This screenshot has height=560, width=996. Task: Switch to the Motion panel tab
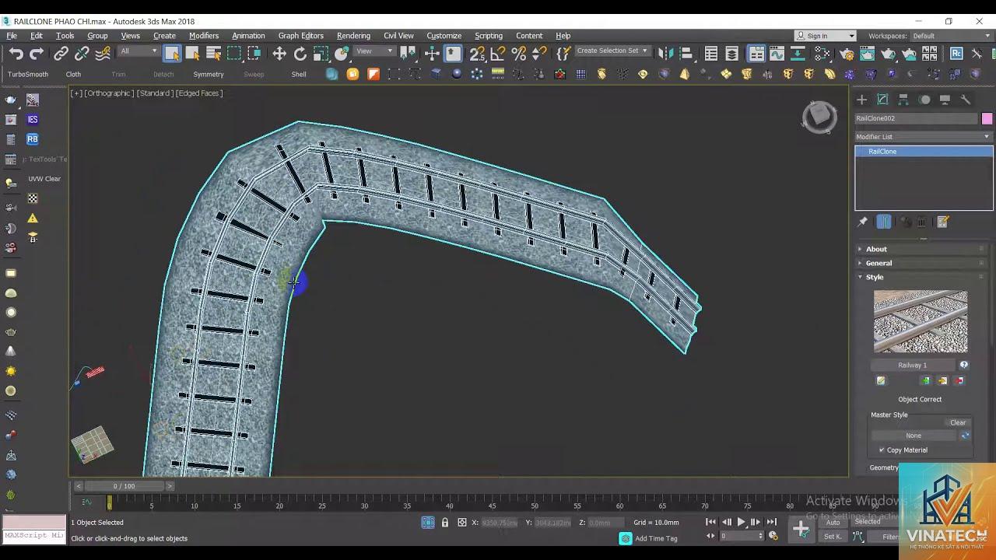click(924, 100)
